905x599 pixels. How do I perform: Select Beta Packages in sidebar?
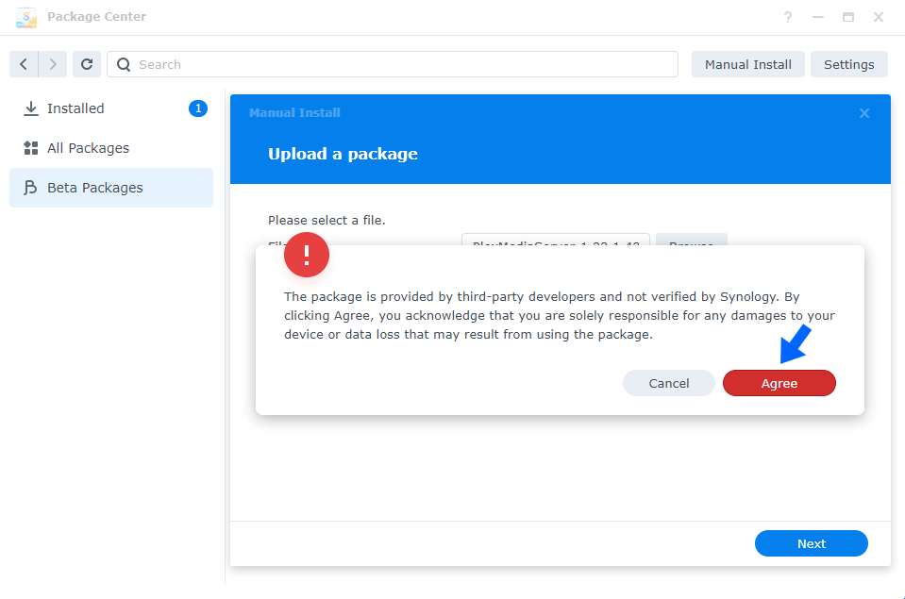coord(111,188)
